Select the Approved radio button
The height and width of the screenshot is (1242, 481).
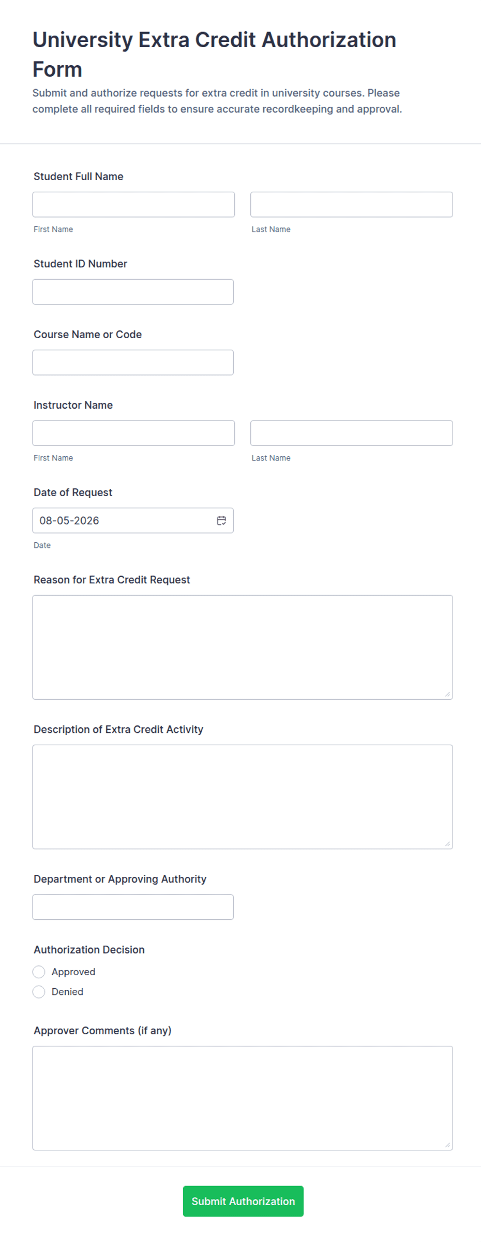[x=39, y=972]
